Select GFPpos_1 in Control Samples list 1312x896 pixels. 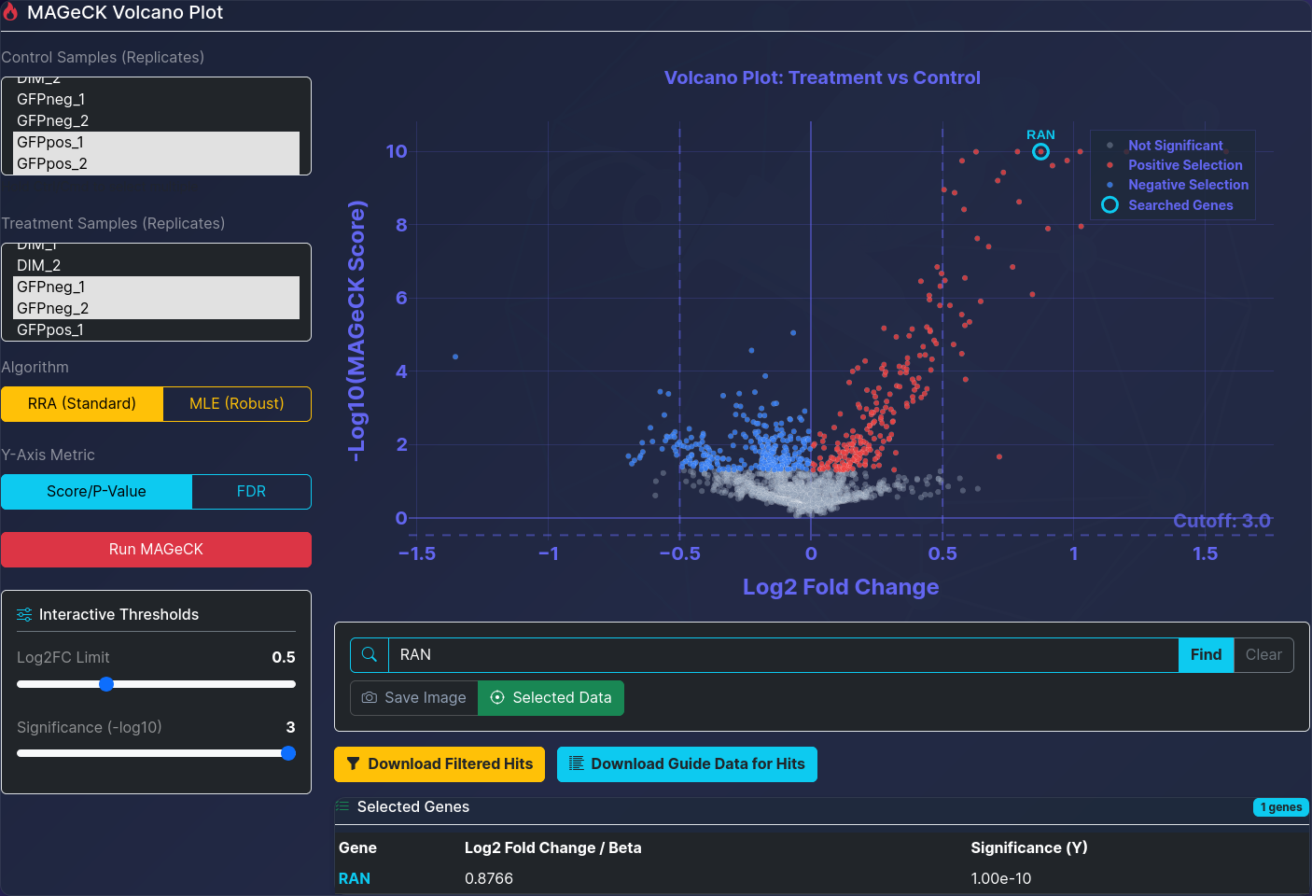tap(156, 143)
